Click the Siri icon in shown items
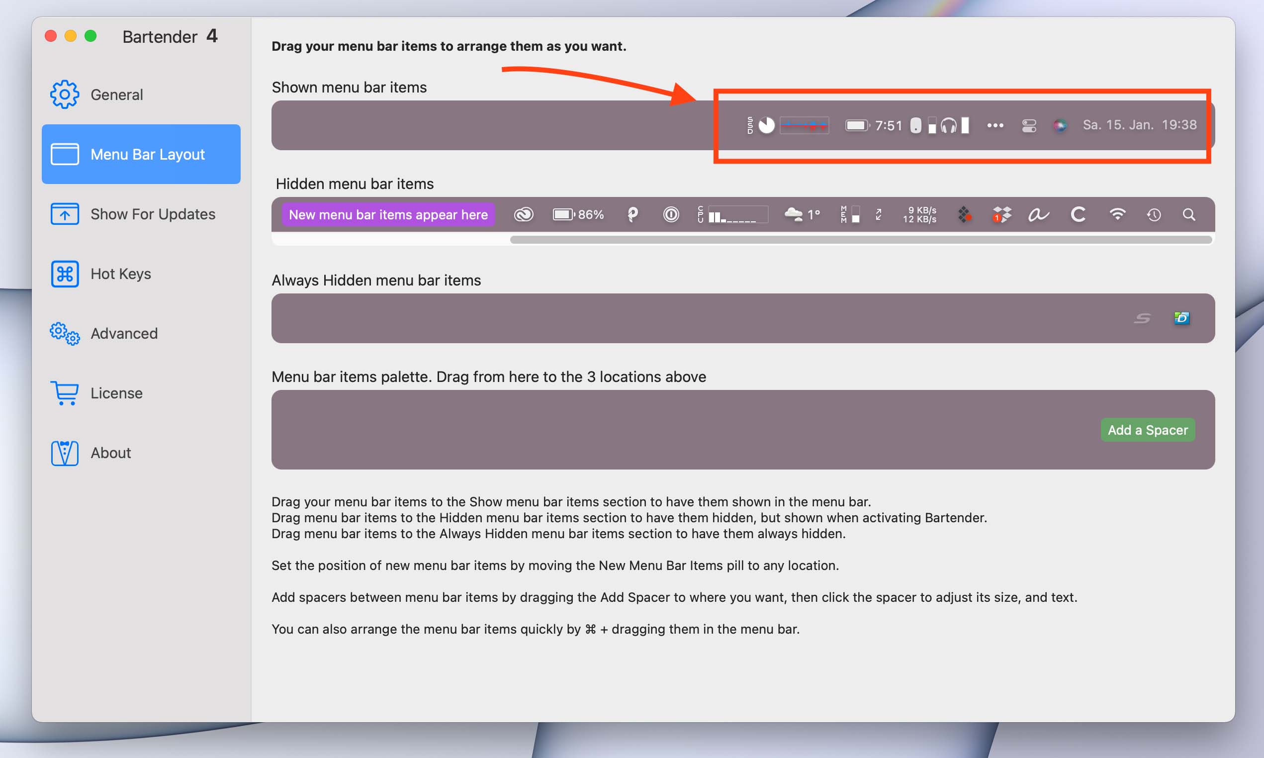 tap(1060, 125)
